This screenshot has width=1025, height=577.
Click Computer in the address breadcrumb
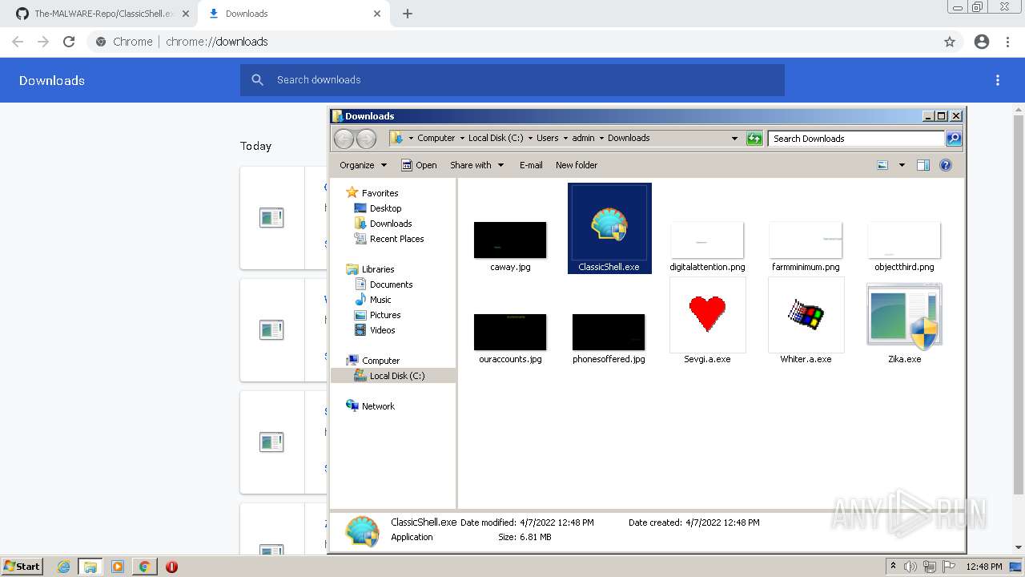[x=436, y=138]
